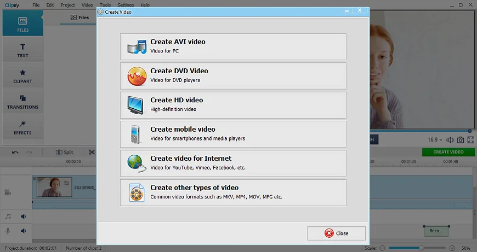Click the Close button in dialog
This screenshot has height=252, width=477.
coord(336,233)
